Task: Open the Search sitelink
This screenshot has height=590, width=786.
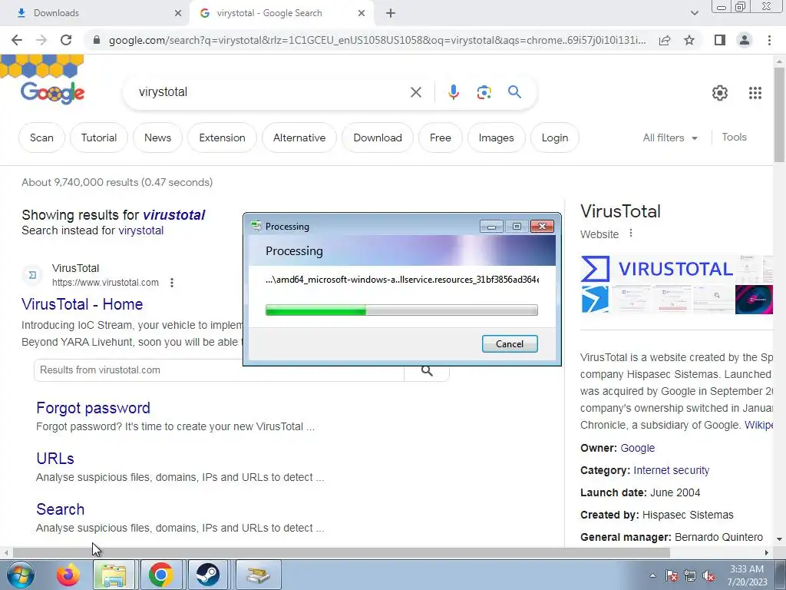Action: click(60, 509)
